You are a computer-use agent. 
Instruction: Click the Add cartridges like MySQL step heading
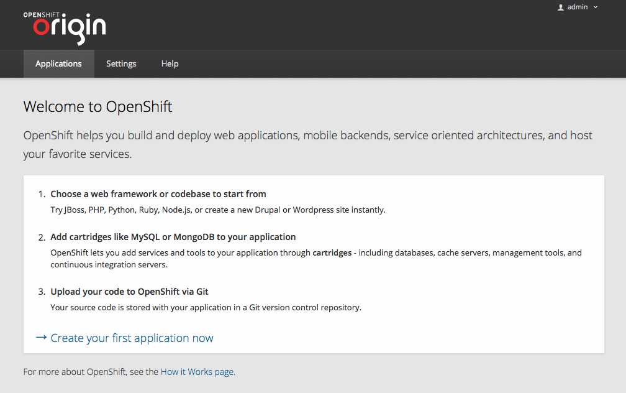pyautogui.click(x=173, y=237)
